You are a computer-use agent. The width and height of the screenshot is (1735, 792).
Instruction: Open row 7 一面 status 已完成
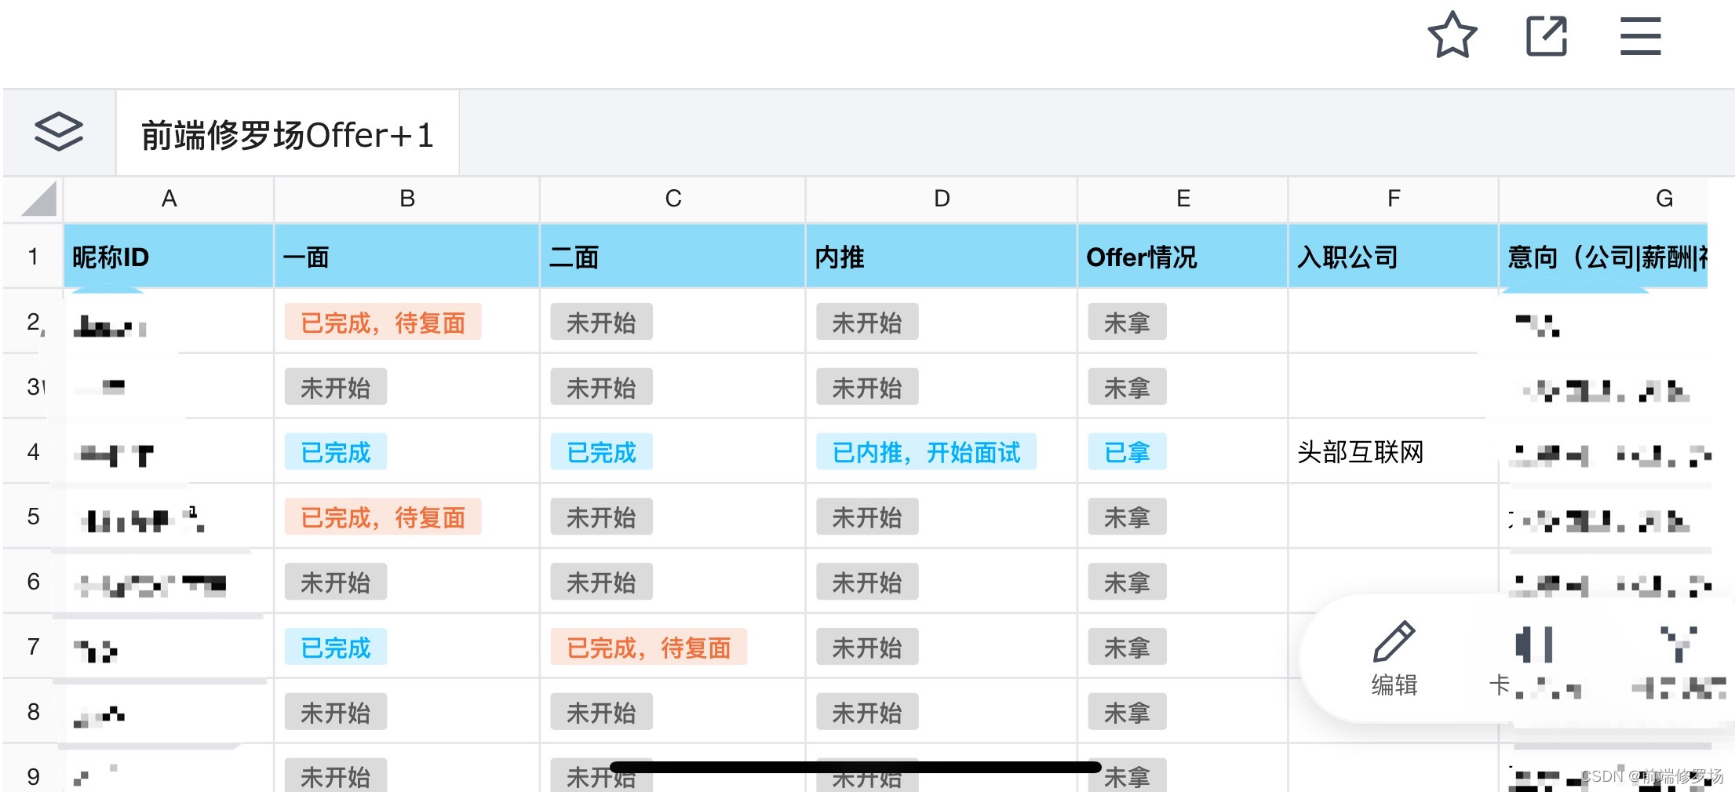tap(335, 648)
